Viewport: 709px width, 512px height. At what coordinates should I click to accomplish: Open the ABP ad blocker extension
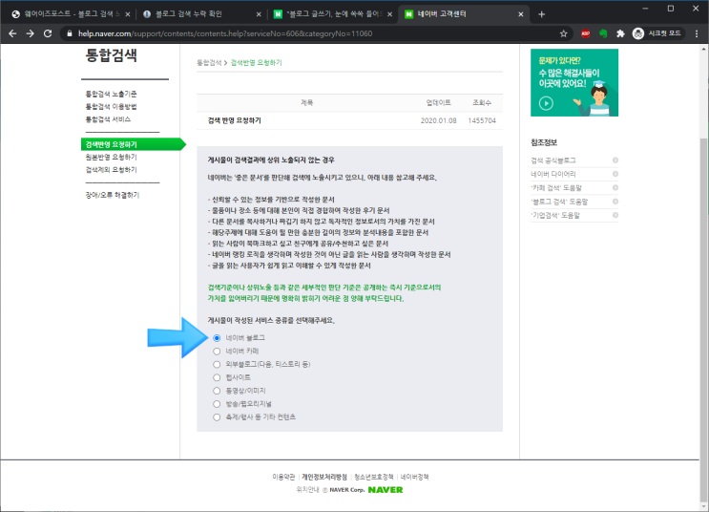point(586,33)
